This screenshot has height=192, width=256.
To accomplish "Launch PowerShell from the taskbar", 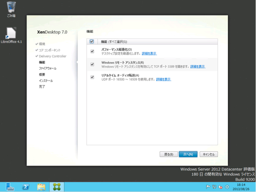I will tap(26, 187).
